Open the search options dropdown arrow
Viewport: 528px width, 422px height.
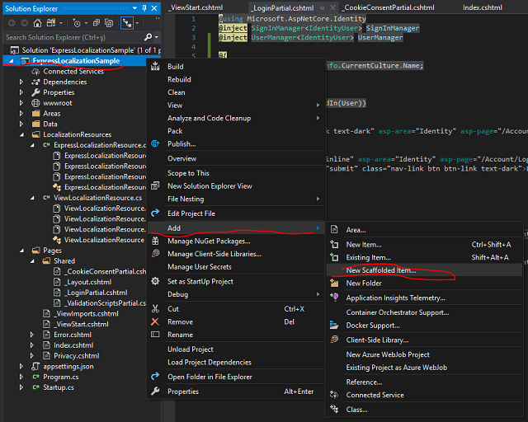tap(155, 37)
